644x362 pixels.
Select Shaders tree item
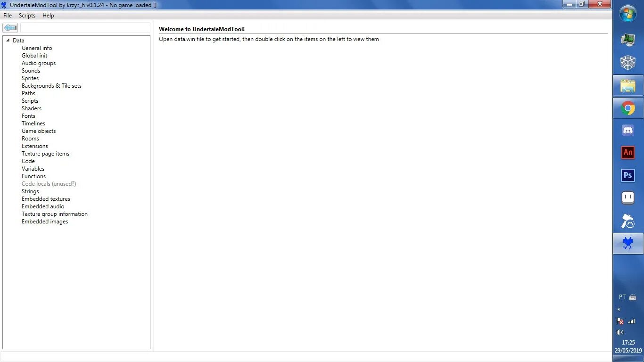[32, 108]
